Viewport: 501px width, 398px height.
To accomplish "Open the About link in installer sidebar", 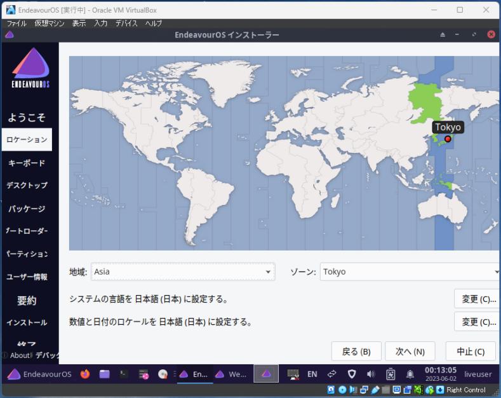I will pyautogui.click(x=17, y=355).
